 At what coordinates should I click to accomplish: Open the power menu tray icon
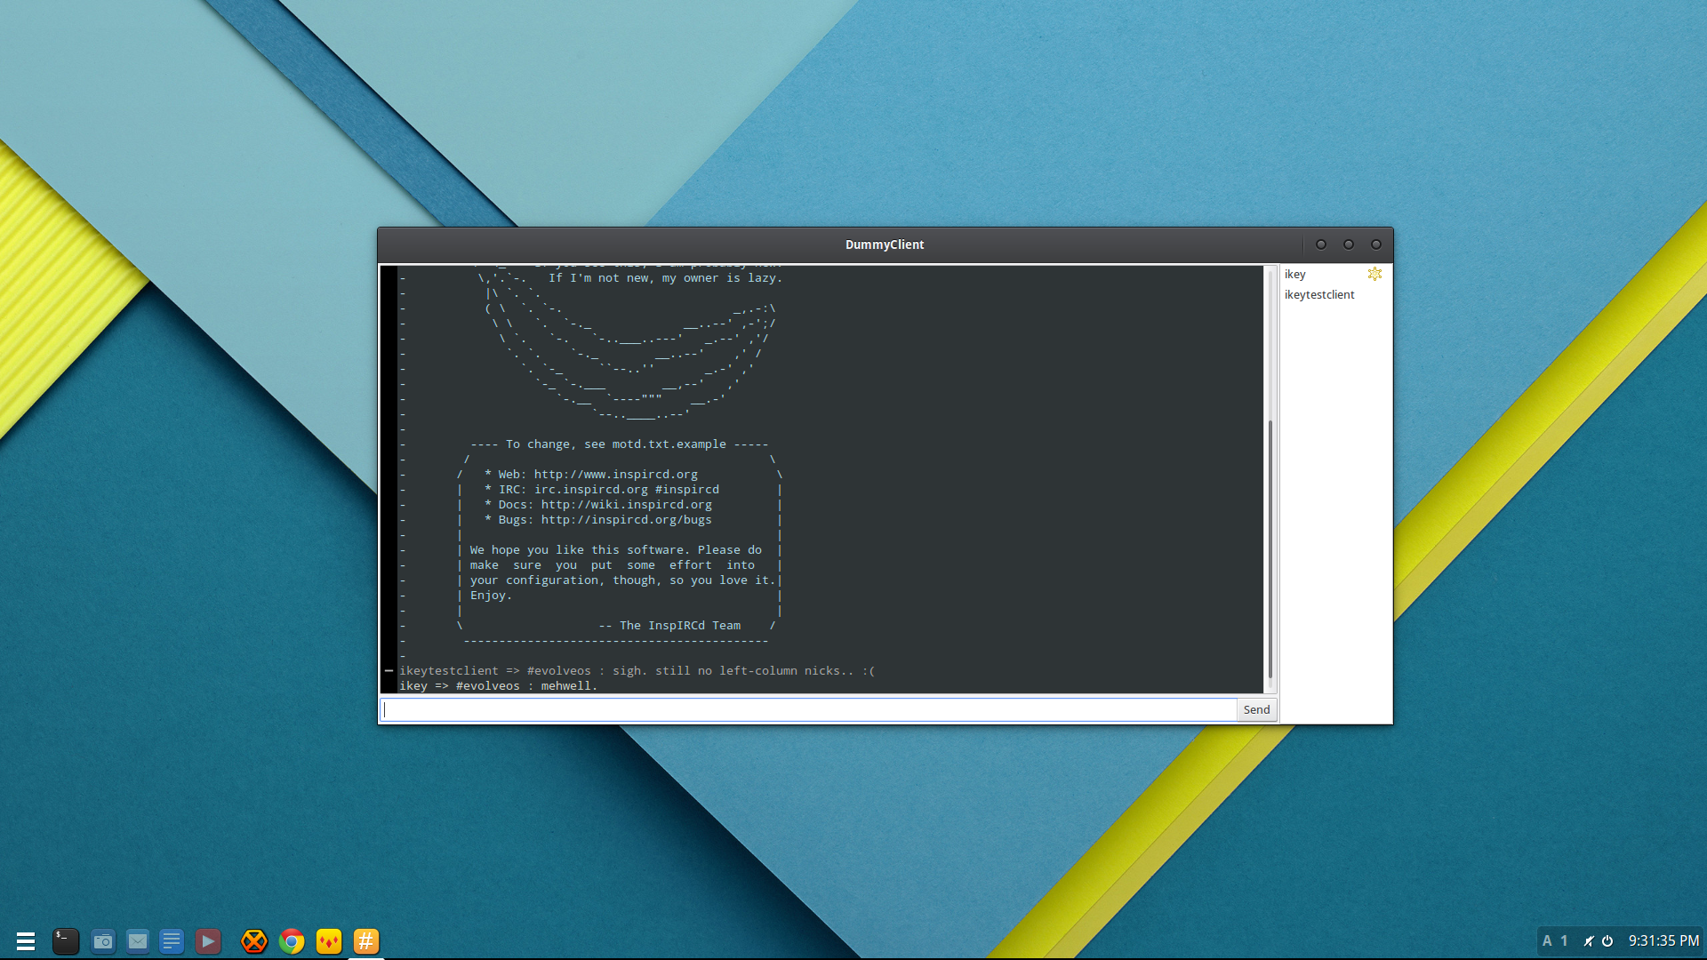click(x=1607, y=940)
